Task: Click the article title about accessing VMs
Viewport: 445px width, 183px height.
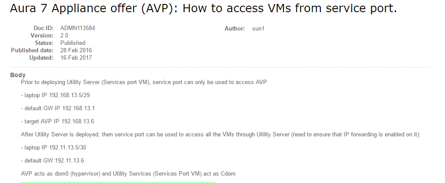Action: coord(203,8)
